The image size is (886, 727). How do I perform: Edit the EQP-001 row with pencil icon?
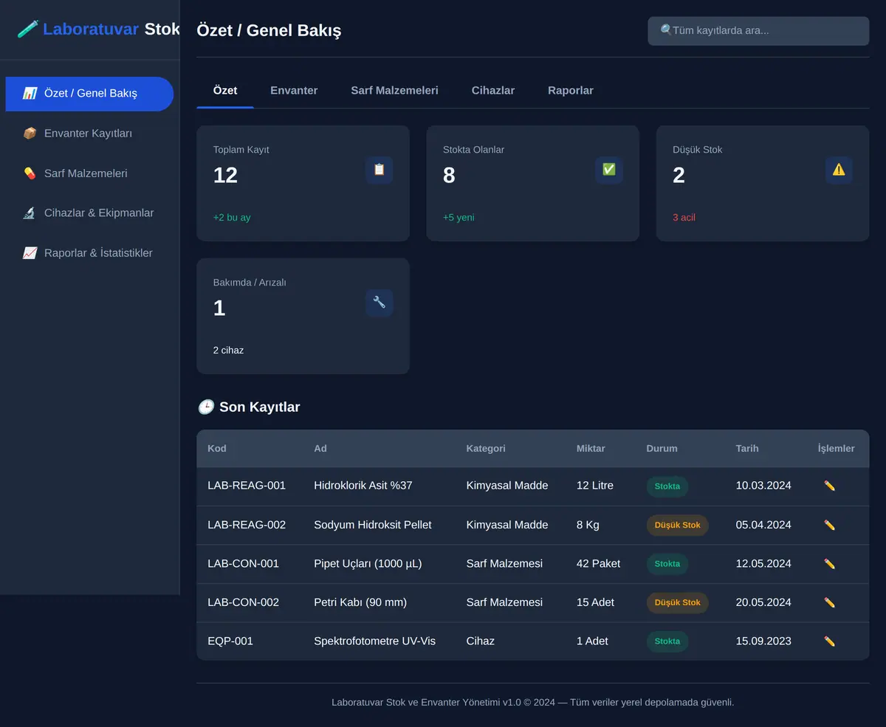point(829,641)
